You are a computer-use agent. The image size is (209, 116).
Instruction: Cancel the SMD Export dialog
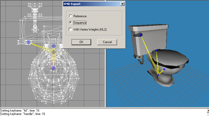(x=107, y=42)
